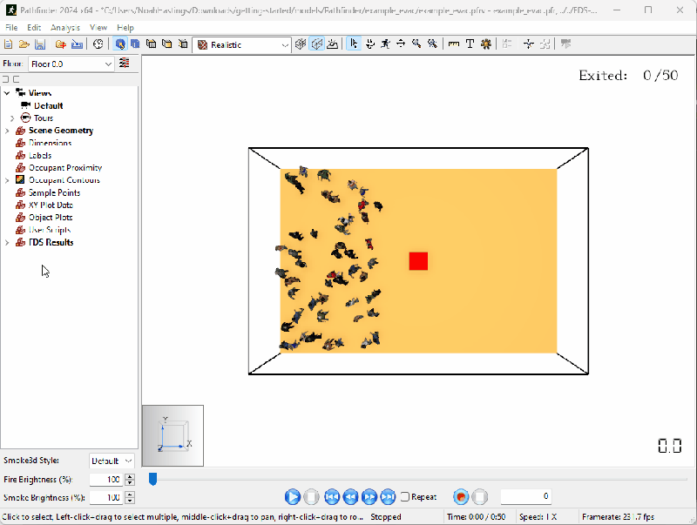Toggle Labels visibility in the sidebar tree
This screenshot has height=525, width=697.
[18, 155]
